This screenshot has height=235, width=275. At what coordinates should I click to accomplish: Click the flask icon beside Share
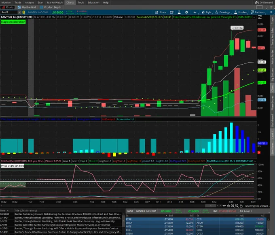pos(179,12)
